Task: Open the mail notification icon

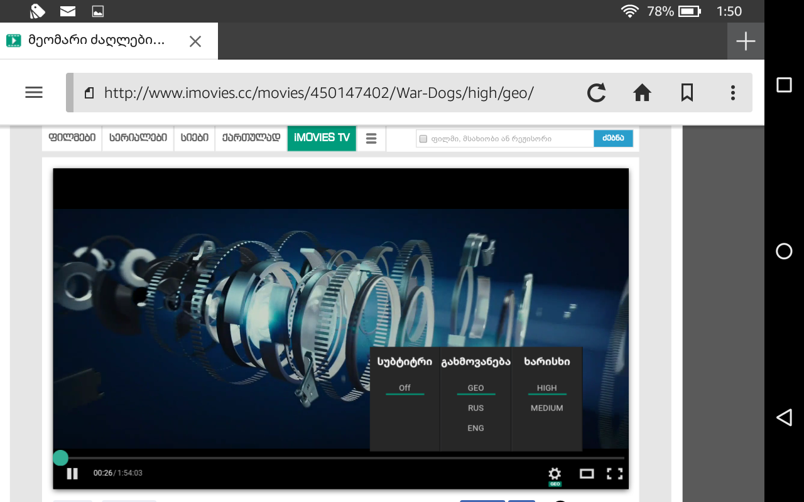Action: click(68, 11)
